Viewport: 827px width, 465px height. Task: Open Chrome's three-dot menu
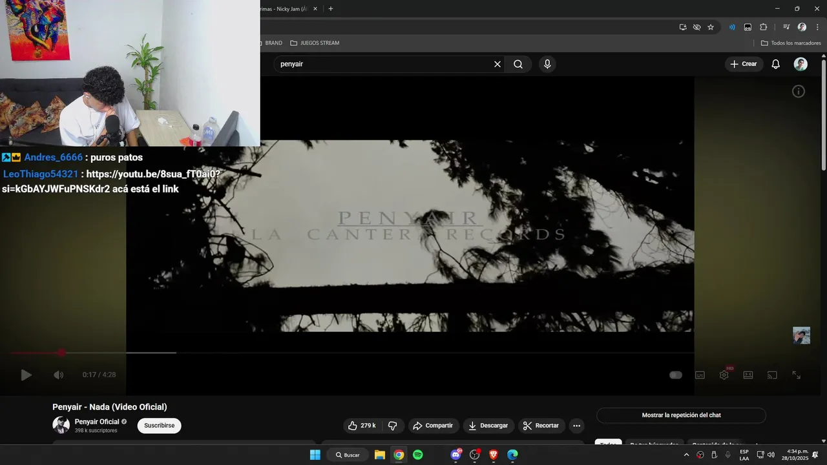[817, 27]
